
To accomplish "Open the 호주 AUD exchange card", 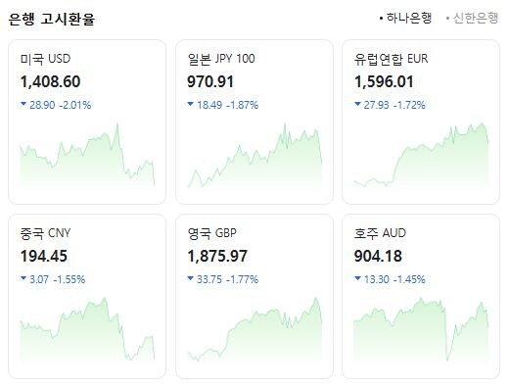I will 421,297.
